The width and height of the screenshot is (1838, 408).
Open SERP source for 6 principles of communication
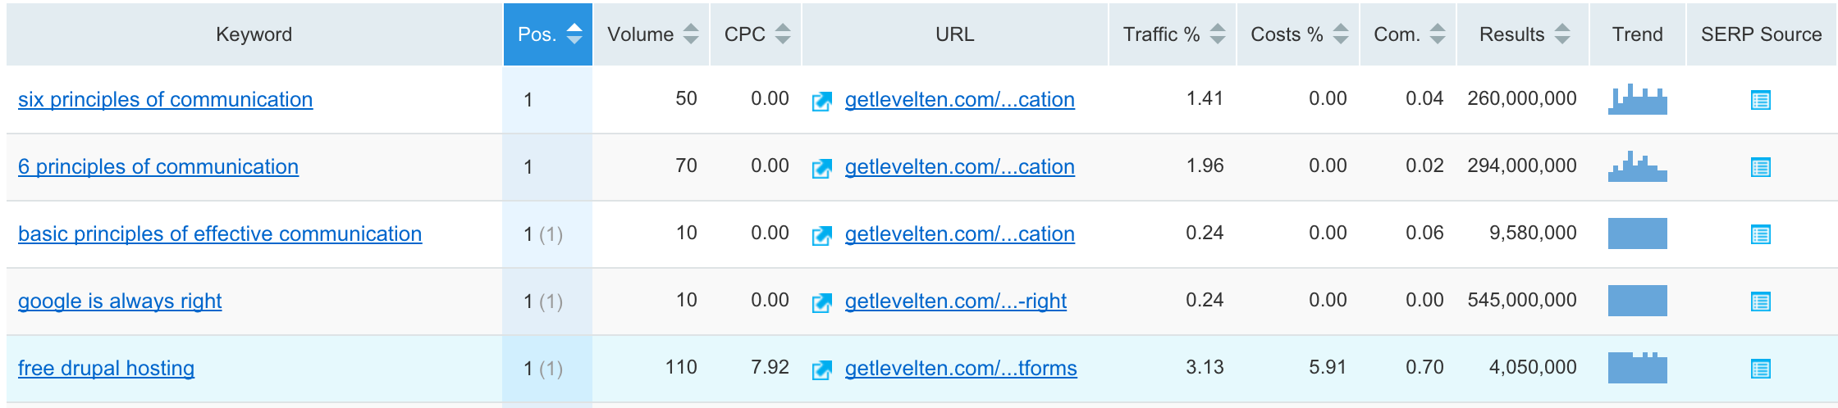pos(1760,167)
